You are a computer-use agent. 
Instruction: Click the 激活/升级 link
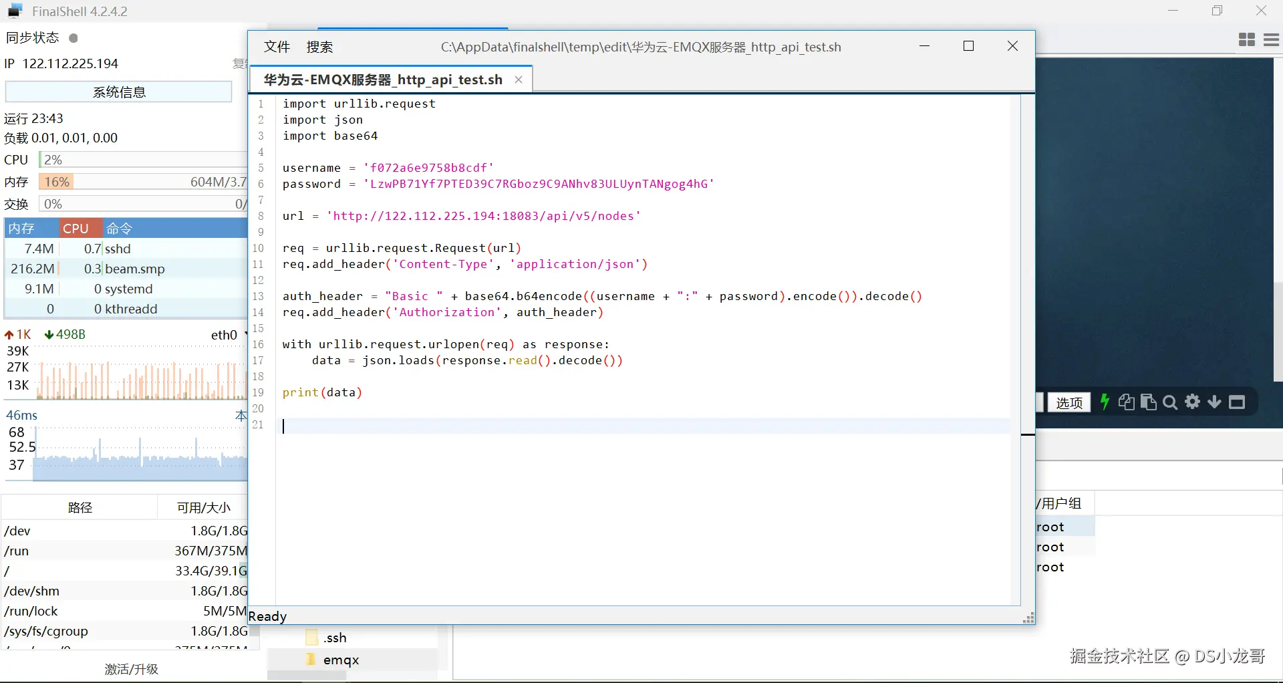click(x=132, y=669)
